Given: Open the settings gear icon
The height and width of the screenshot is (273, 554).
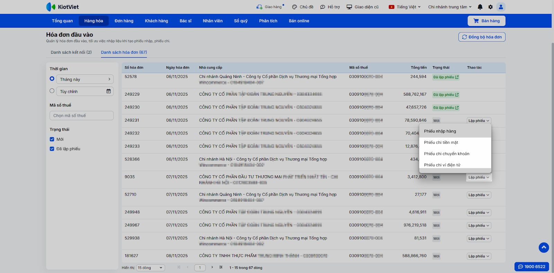Looking at the screenshot, I should click(x=490, y=7).
